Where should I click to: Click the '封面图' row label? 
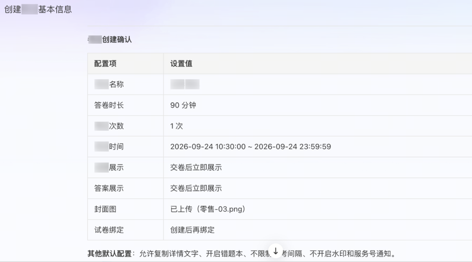tap(105, 209)
